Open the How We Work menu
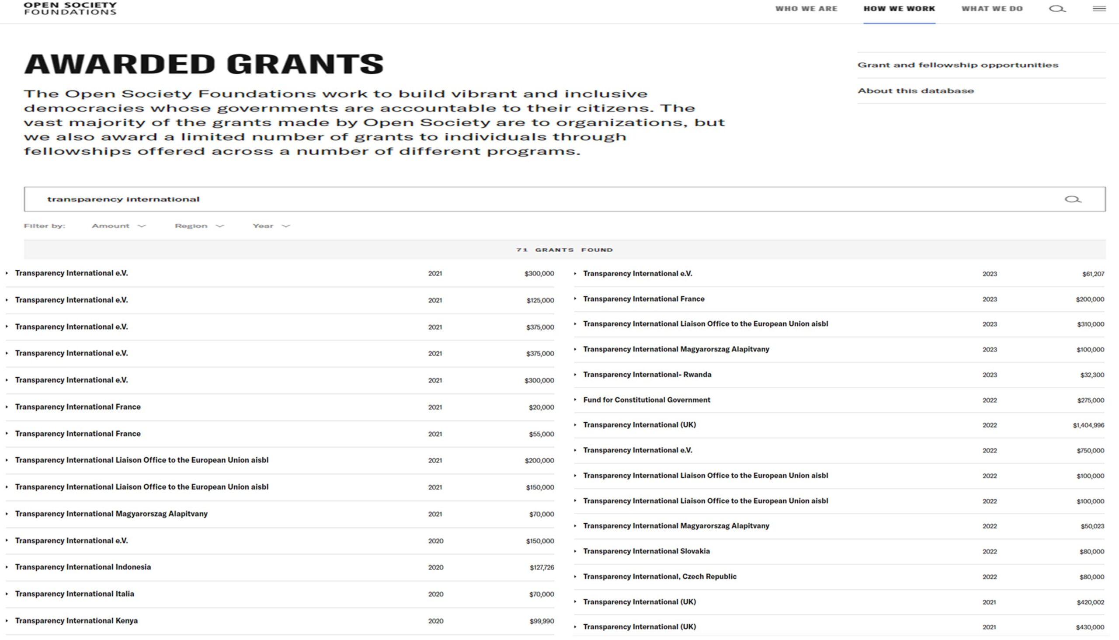 point(899,9)
